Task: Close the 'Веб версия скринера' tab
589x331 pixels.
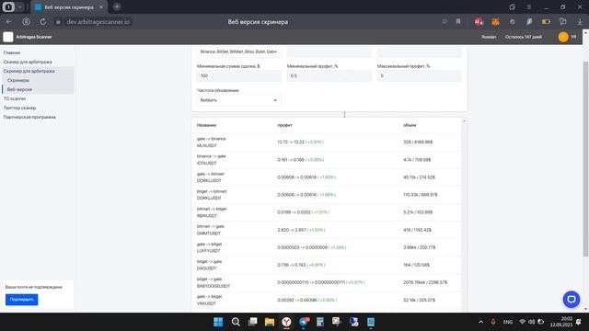Action: pyautogui.click(x=101, y=7)
